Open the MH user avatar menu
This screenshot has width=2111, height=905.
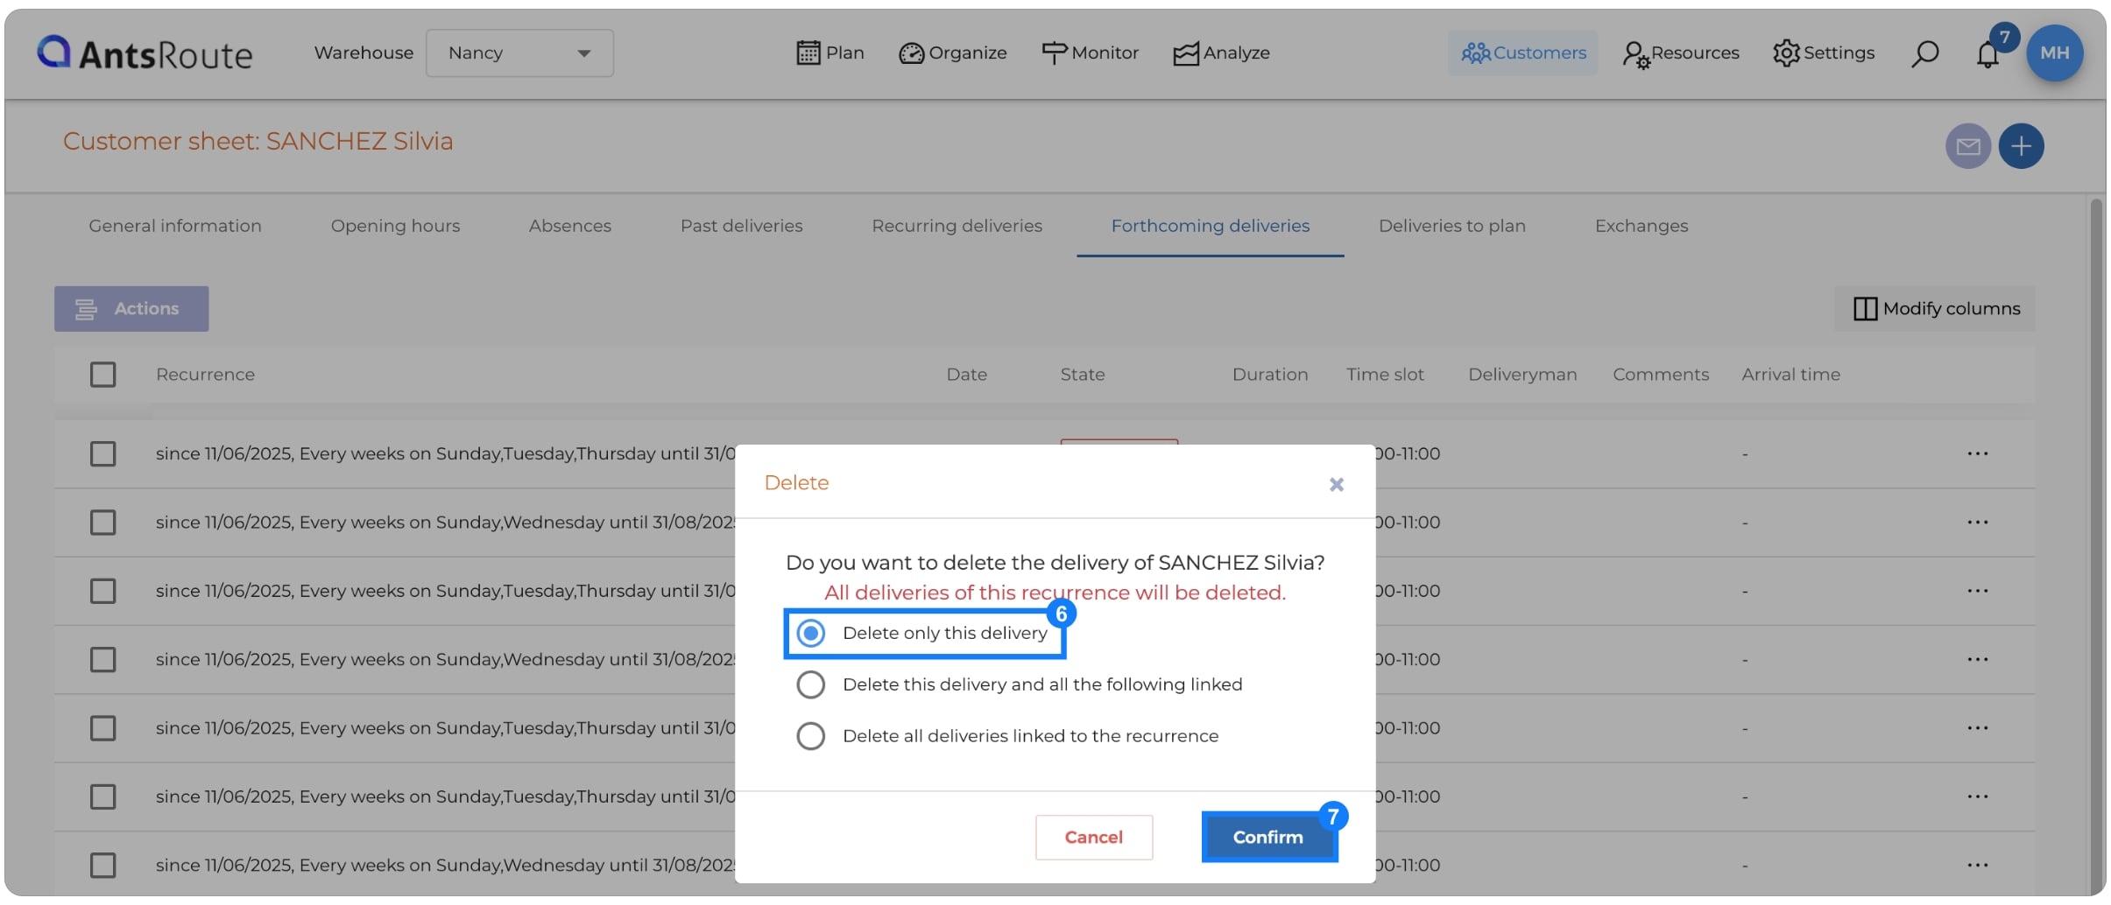[2054, 53]
